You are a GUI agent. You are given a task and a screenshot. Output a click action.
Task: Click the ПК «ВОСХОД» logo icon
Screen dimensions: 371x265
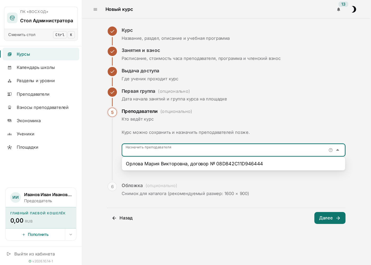[12, 18]
